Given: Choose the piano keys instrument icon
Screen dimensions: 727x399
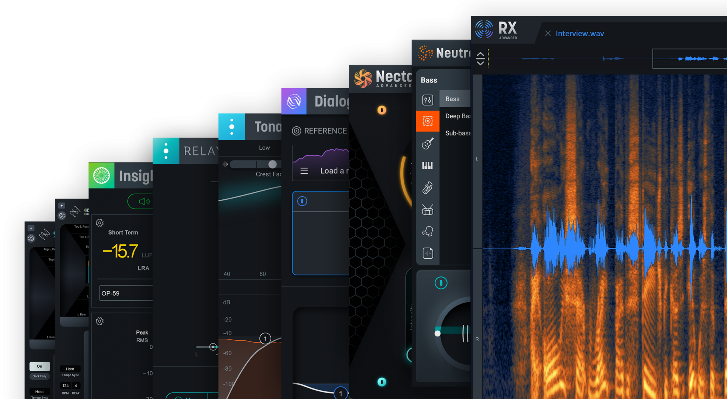Looking at the screenshot, I should point(427,165).
